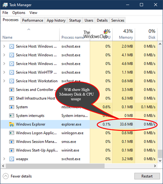Click the wsappx gear icon
This screenshot has width=163, height=184.
pyautogui.click(x=11, y=159)
